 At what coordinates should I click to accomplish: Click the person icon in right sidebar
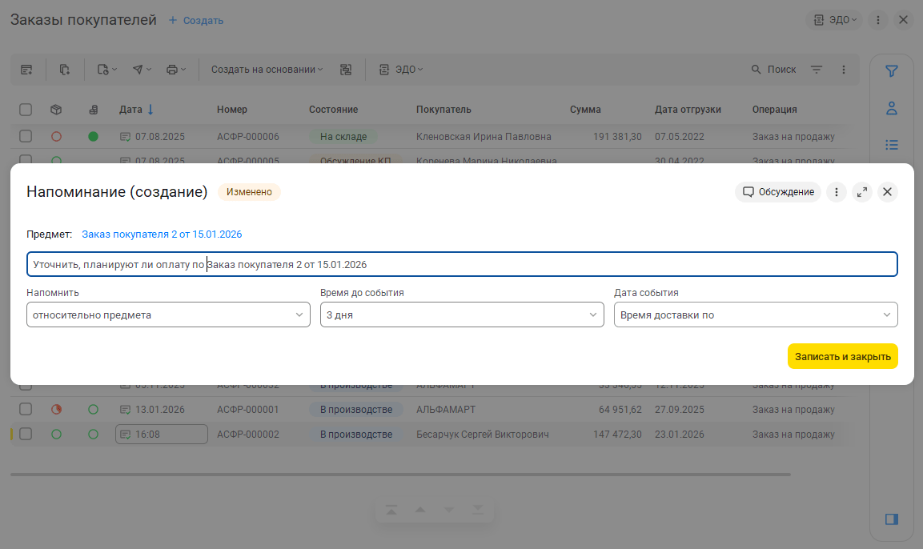pos(891,108)
